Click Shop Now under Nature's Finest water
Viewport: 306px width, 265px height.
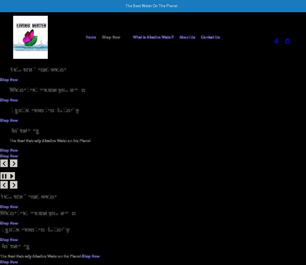[x=9, y=79]
